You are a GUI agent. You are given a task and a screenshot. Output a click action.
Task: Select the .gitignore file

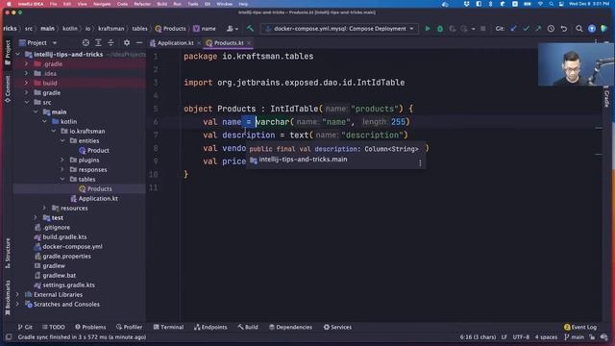pos(52,227)
